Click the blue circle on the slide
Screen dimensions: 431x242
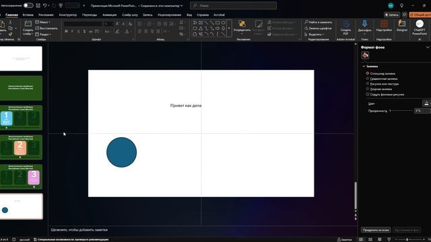tap(121, 153)
